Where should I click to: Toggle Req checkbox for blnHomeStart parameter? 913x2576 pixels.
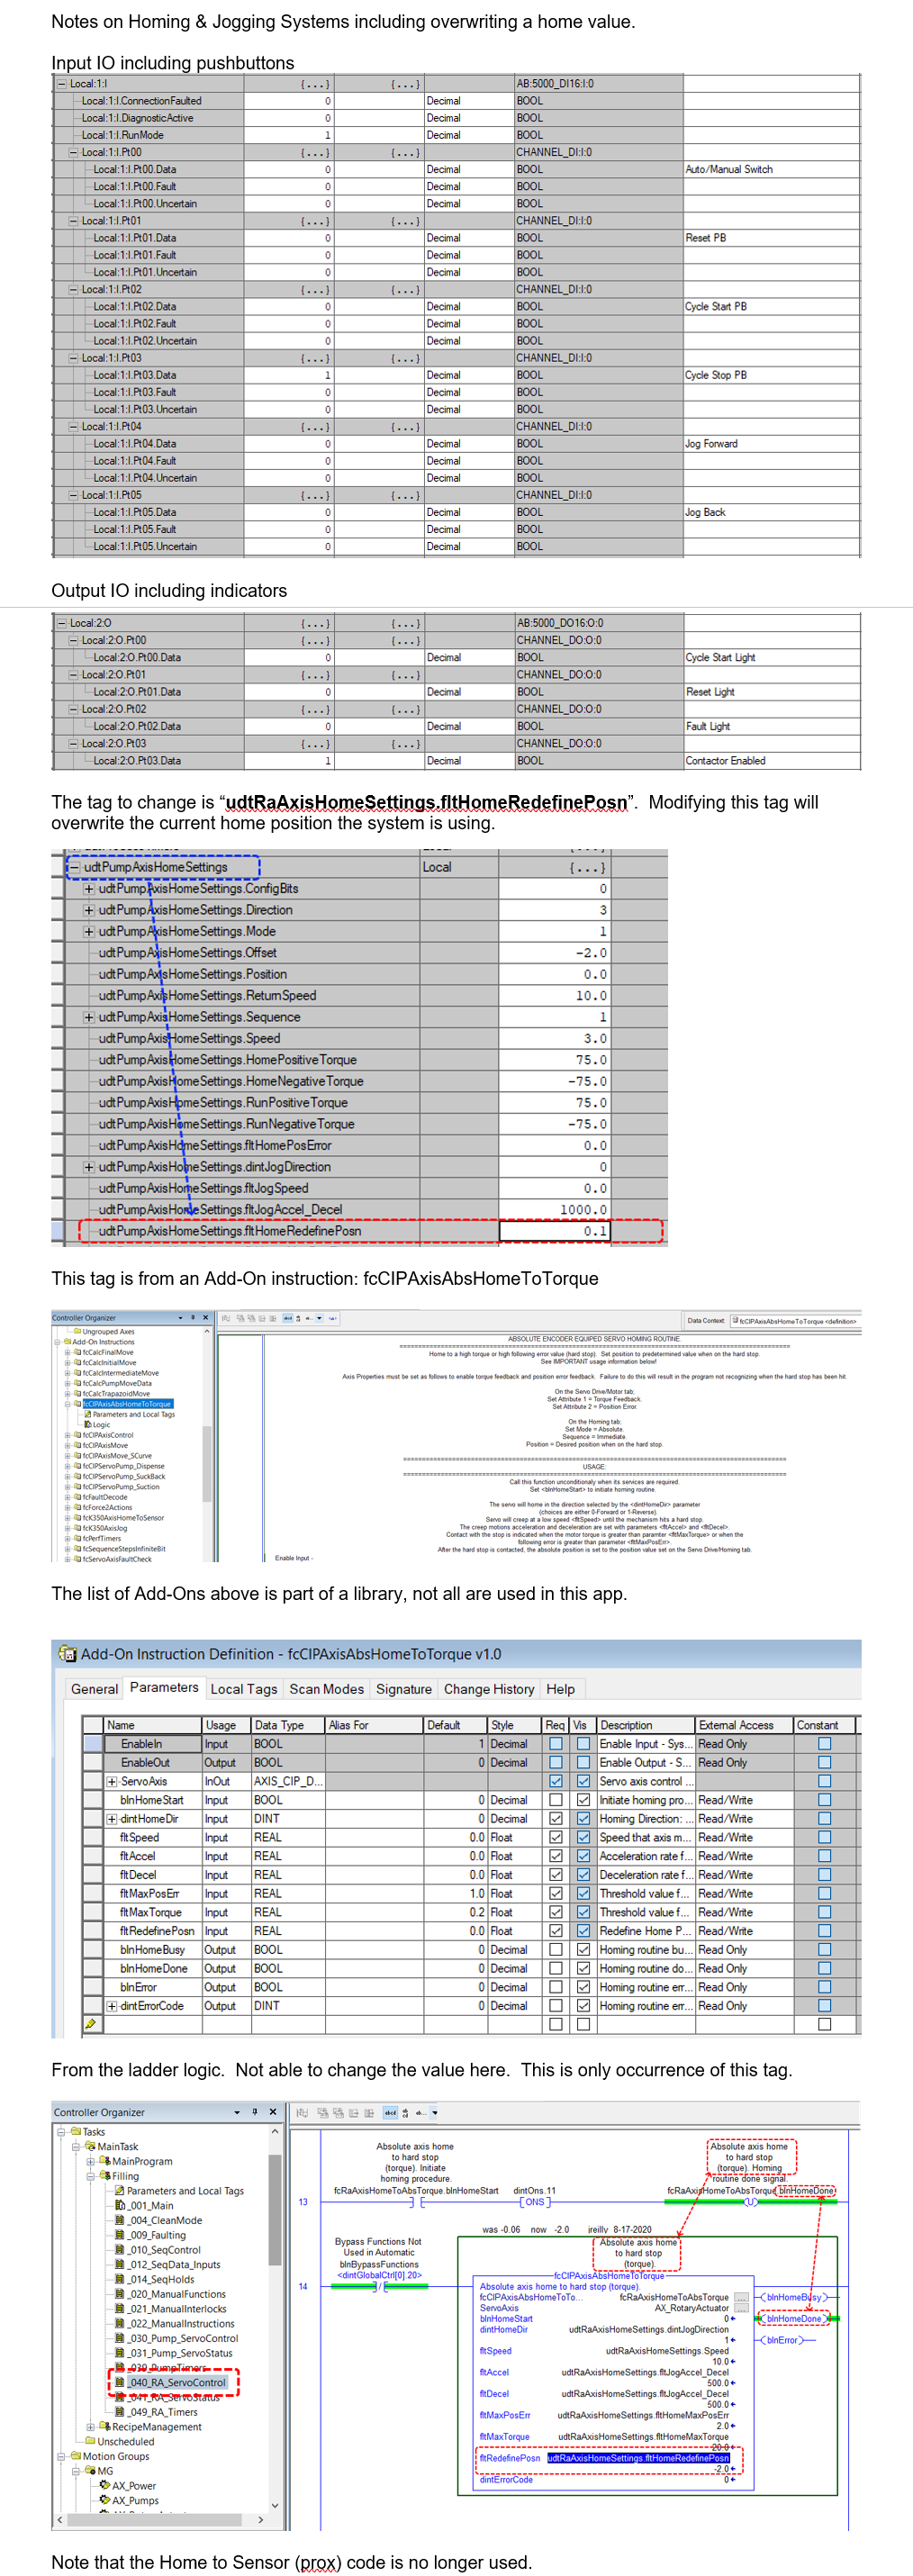(556, 1800)
